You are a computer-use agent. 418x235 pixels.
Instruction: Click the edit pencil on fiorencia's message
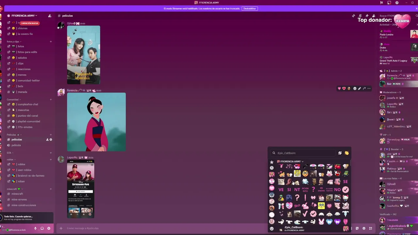point(359,88)
